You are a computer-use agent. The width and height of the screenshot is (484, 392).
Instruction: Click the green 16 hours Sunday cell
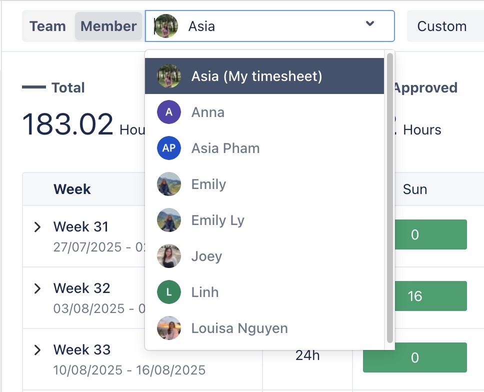[414, 296]
